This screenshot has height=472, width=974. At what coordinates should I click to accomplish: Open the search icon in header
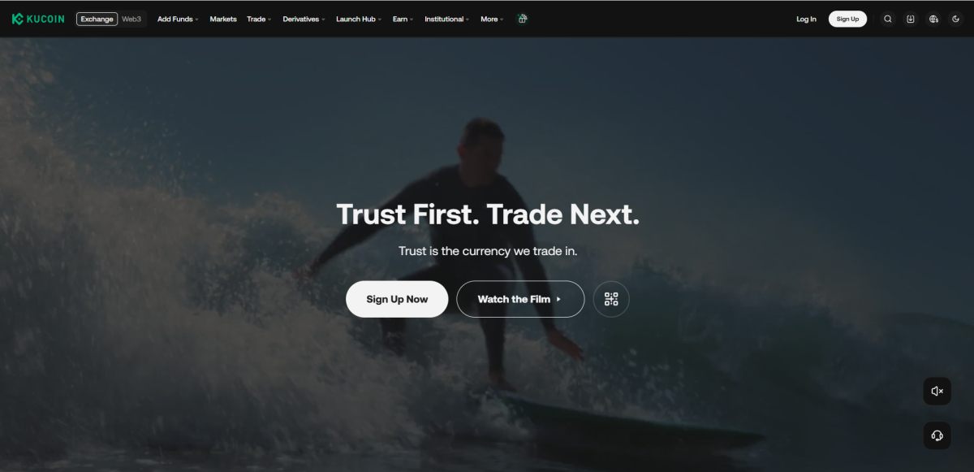point(888,19)
